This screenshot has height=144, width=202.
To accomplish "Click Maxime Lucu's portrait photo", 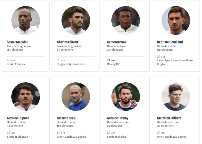I will click(x=76, y=96).
